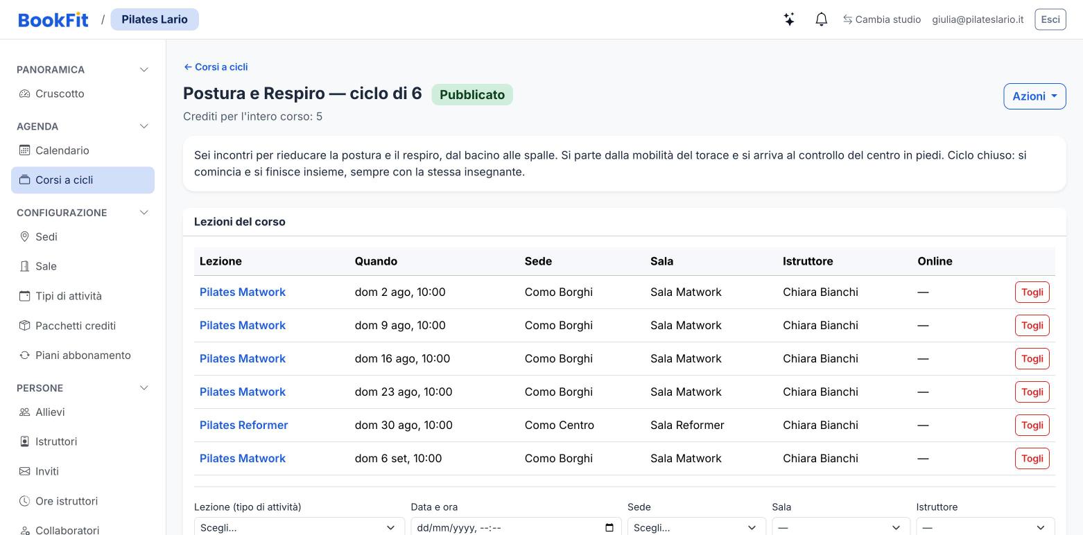Click the Piani abbonamento refresh icon
Viewport: 1083px width, 535px height.
pyautogui.click(x=24, y=356)
